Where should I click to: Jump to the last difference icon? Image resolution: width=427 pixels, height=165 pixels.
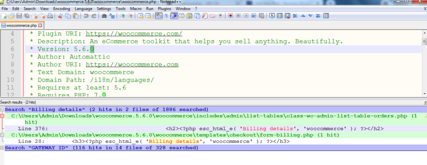click(318, 16)
